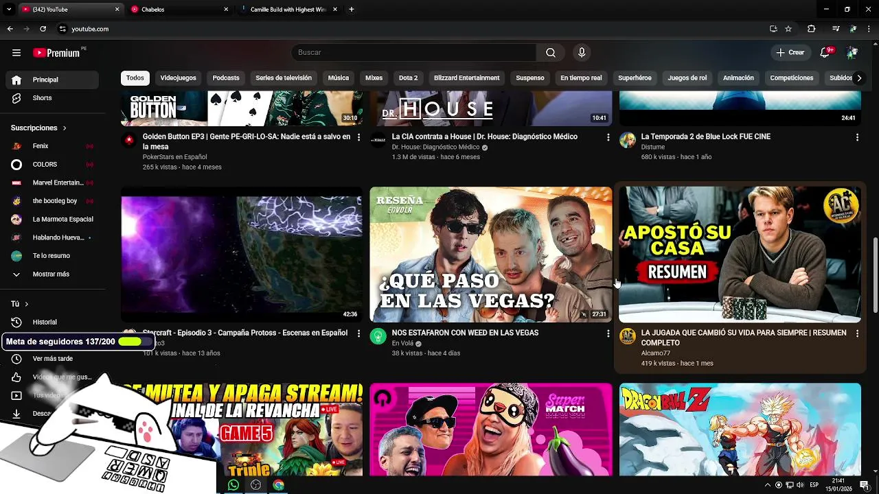Open the Alcamo77 channel avatar
The width and height of the screenshot is (879, 494).
coord(628,336)
